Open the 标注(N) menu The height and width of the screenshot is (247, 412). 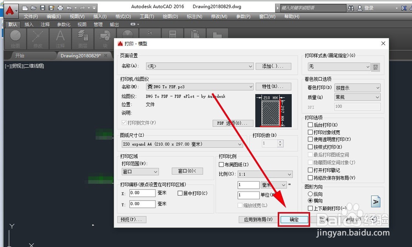coord(194,16)
